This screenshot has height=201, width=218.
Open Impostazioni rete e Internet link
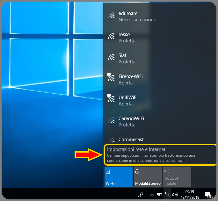[136, 149]
